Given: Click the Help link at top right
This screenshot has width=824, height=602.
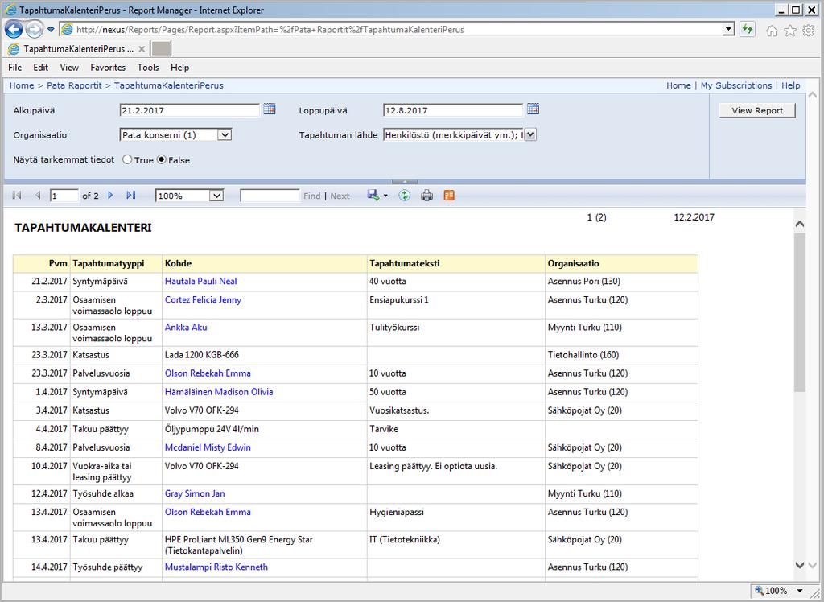Looking at the screenshot, I should [x=790, y=85].
